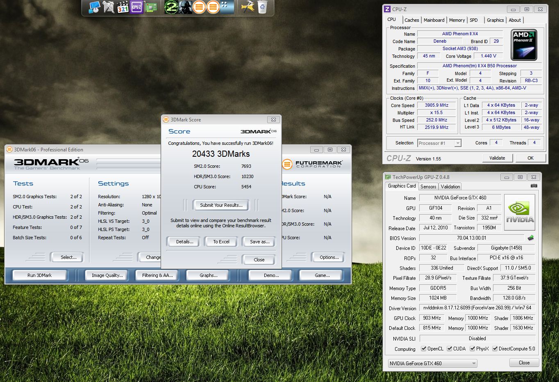
Task: Click the Core Speed value 3905.9 MHz
Action: click(x=436, y=105)
